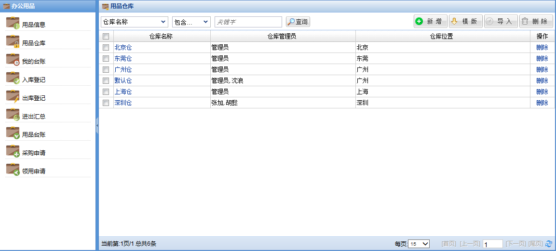Open the 进出汇总 sidebar icon
Viewport: 556px width, 251px height.
tap(13, 115)
